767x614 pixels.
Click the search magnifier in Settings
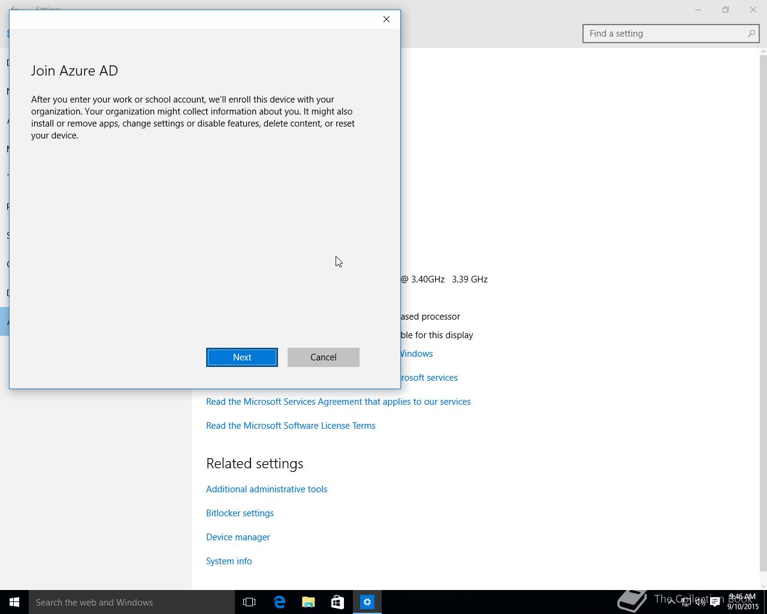click(751, 34)
